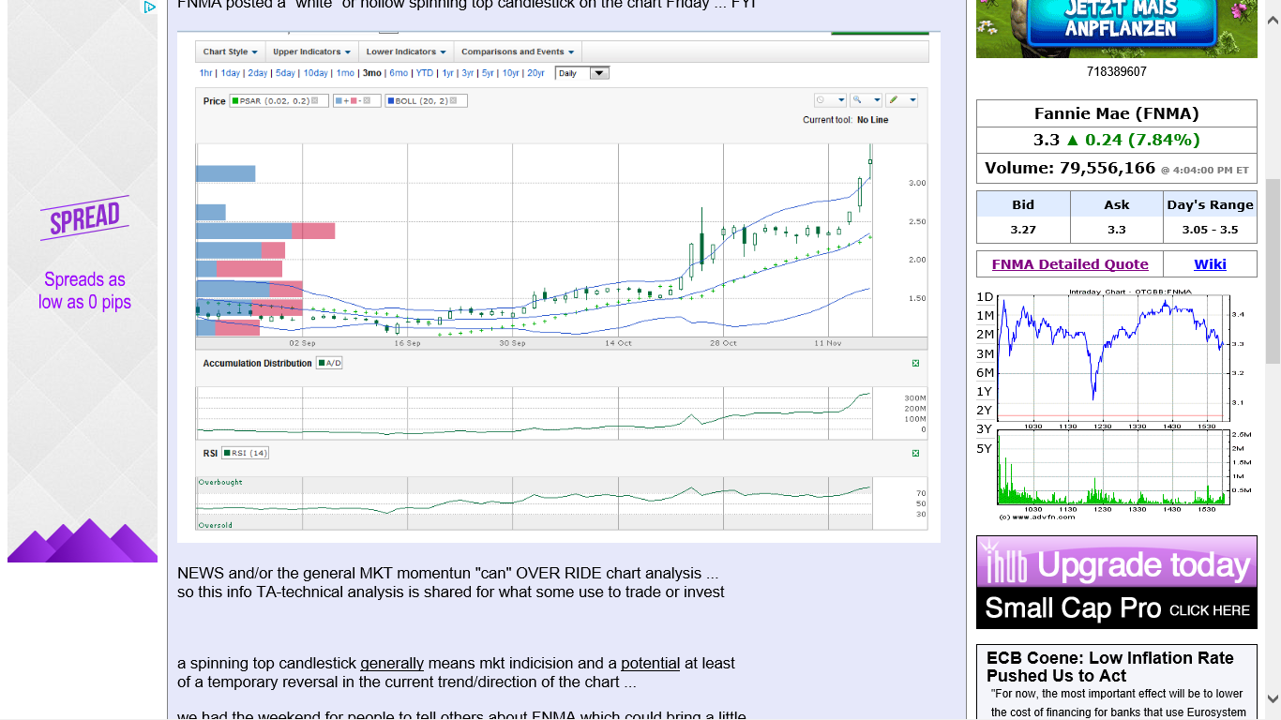Open the clock tool dropdown
This screenshot has width=1281, height=720.
coord(830,100)
